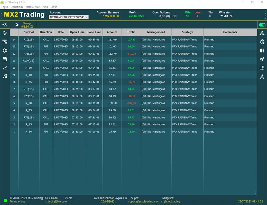Open the Manual click menu

[33, 7]
